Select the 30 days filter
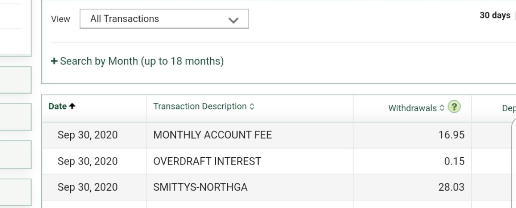The width and height of the screenshot is (516, 208). (494, 15)
